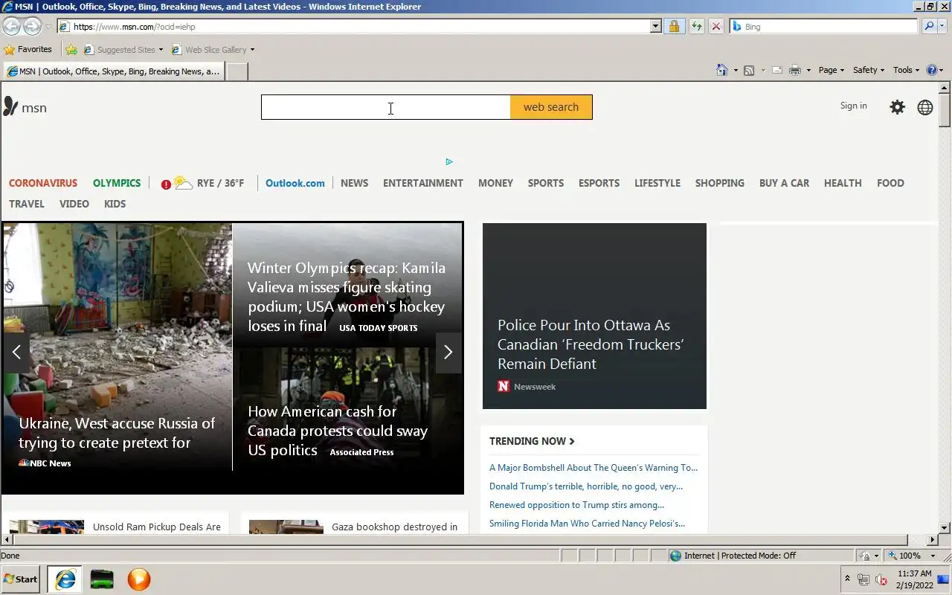This screenshot has width=952, height=595.
Task: Click the muted volume tray icon
Action: point(881,579)
